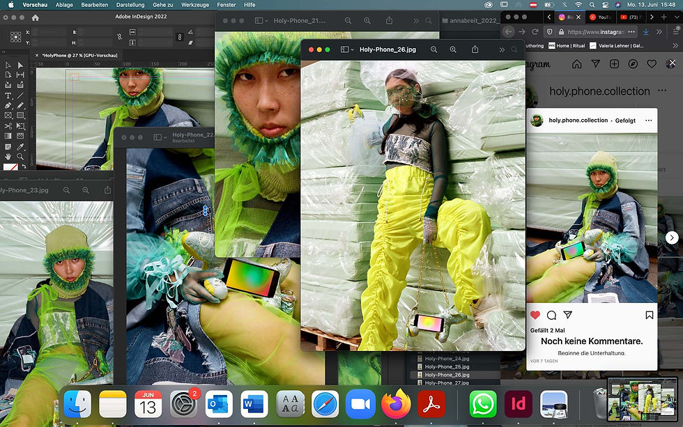Open the Home | Ritual bookmark
The image size is (683, 427).
[x=567, y=45]
